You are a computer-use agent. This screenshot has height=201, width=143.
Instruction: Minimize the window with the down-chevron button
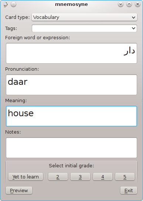pyautogui.click(x=120, y=4)
